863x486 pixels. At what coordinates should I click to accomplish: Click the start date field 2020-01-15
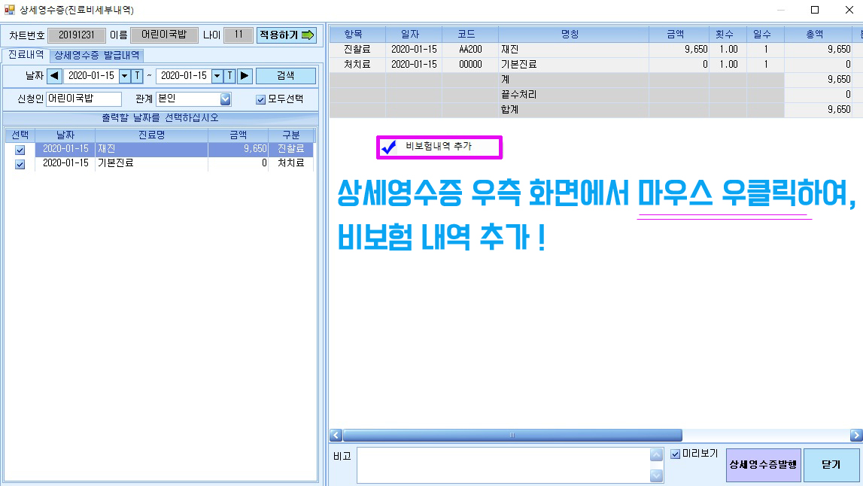[x=91, y=75]
